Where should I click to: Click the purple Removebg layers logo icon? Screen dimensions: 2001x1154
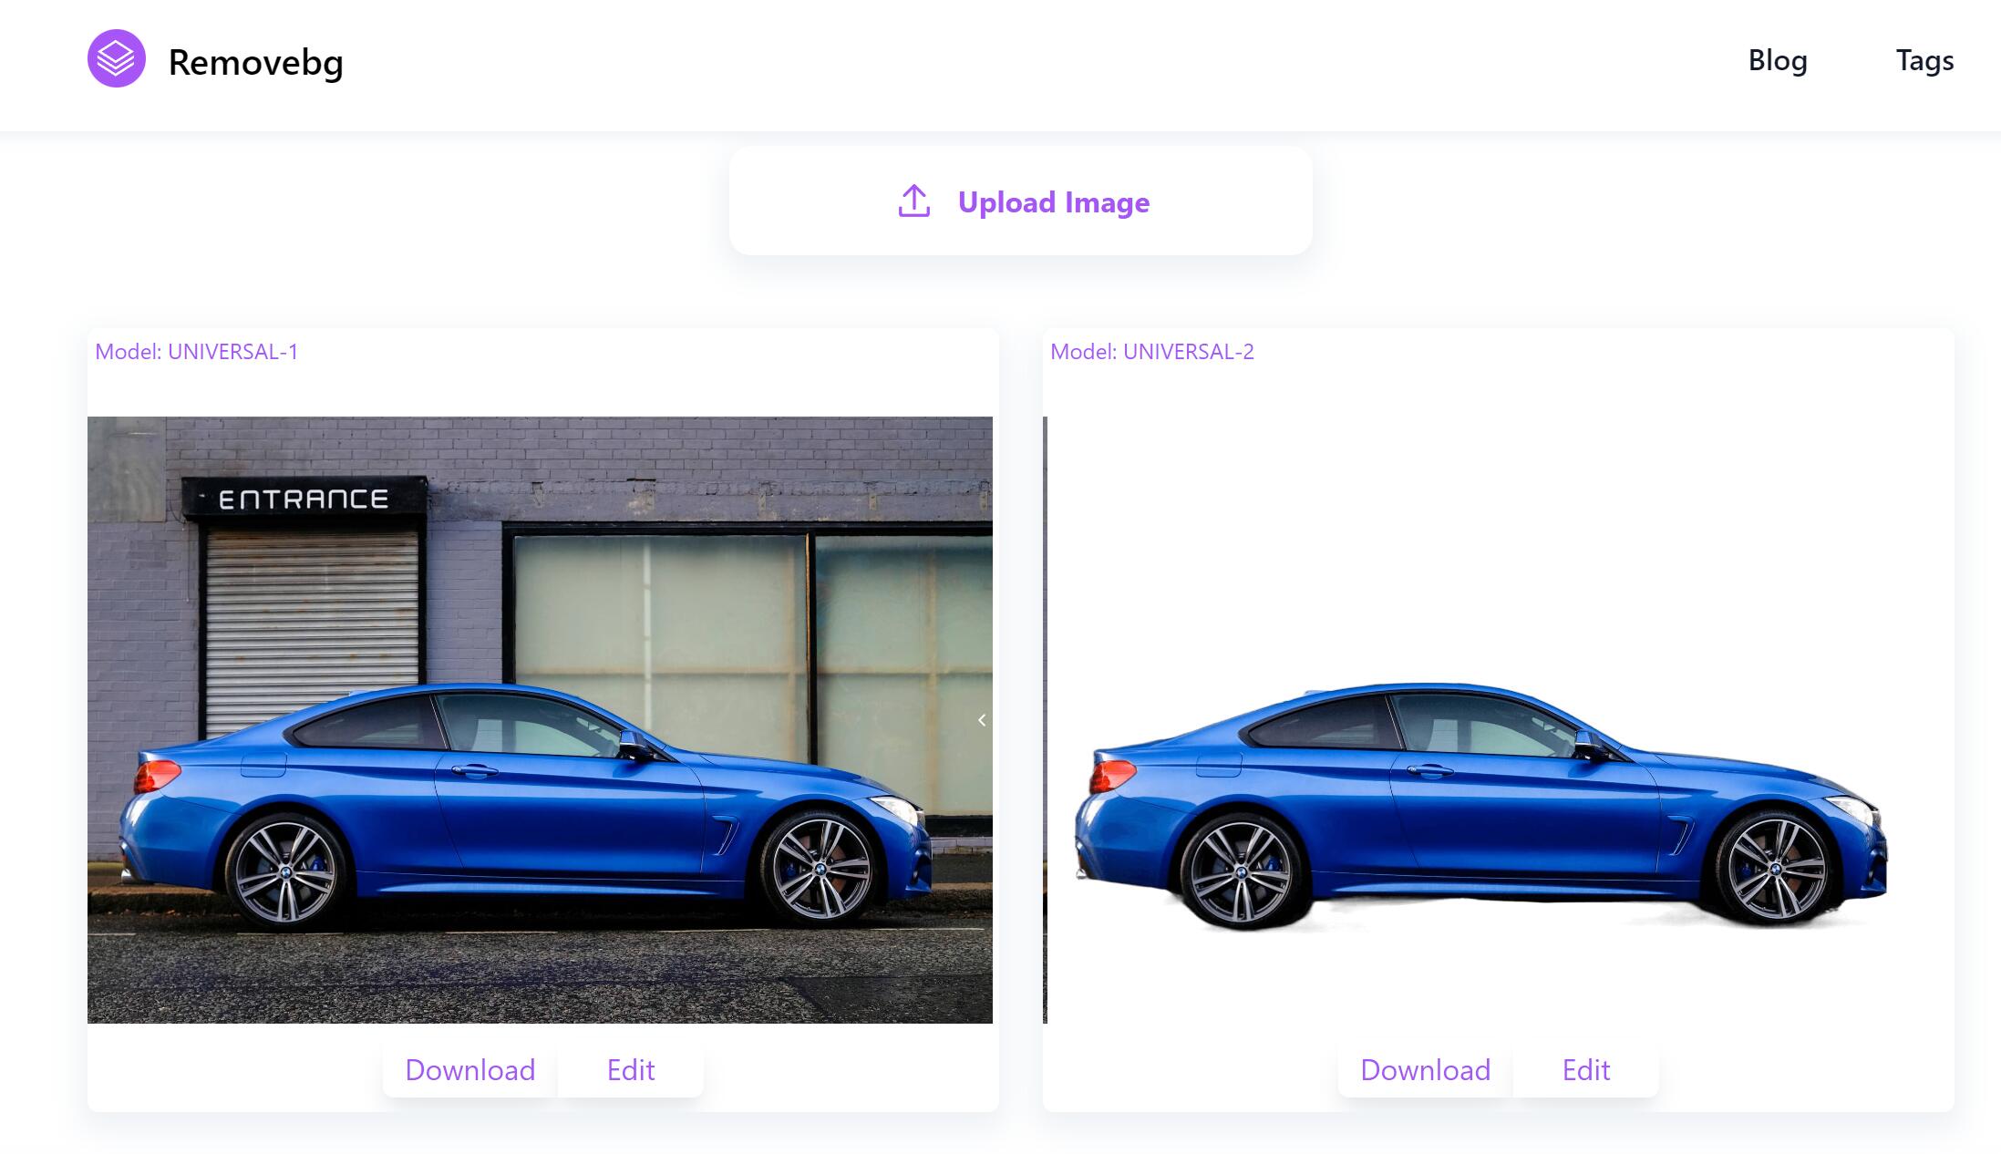tap(116, 59)
